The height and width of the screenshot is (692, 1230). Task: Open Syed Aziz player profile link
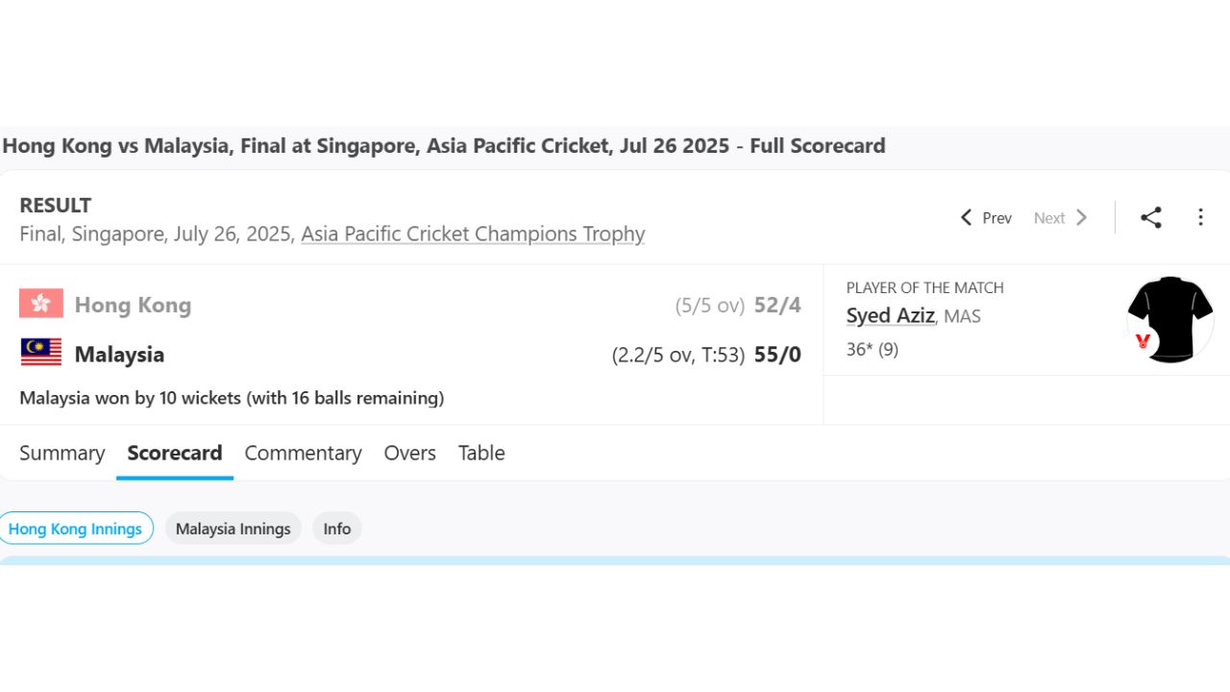(x=890, y=315)
